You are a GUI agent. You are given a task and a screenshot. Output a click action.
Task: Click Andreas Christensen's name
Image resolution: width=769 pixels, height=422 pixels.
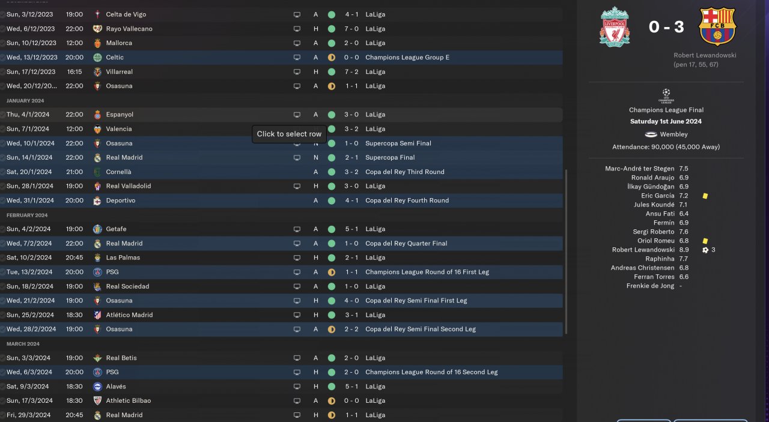click(643, 268)
